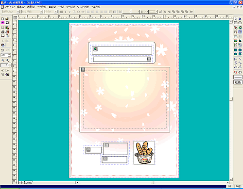243x189 pixels.
Task: Click the binoculars search icon
Action: tap(3, 36)
